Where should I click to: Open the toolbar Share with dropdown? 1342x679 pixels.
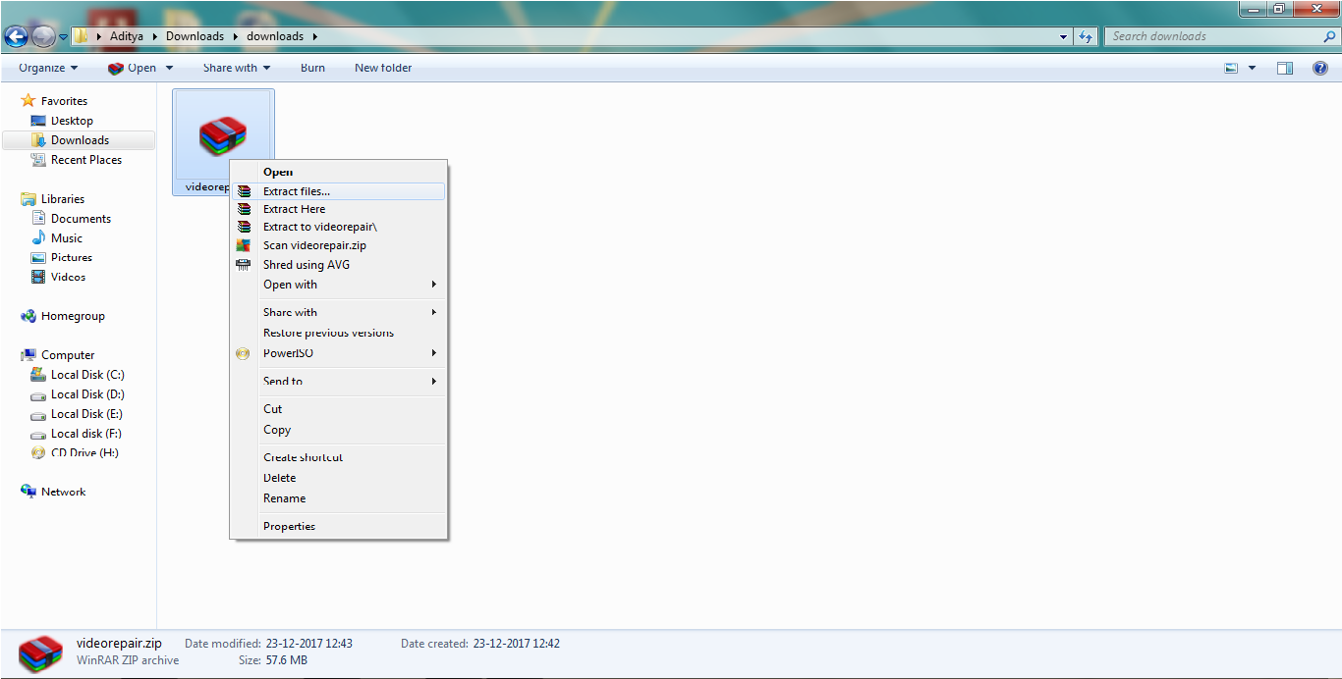coord(236,68)
